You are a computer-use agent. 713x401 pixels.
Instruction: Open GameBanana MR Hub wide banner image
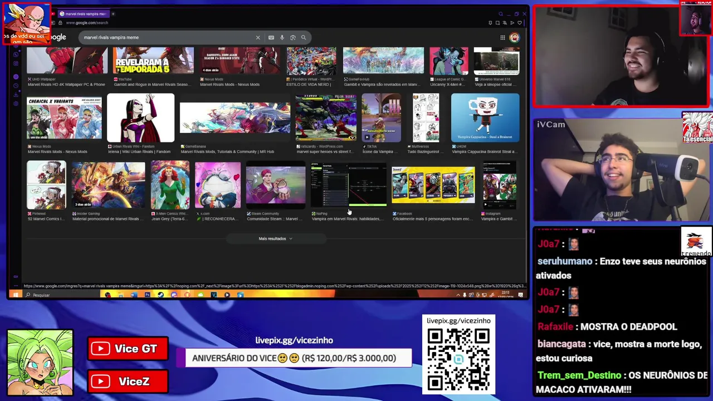(x=235, y=118)
